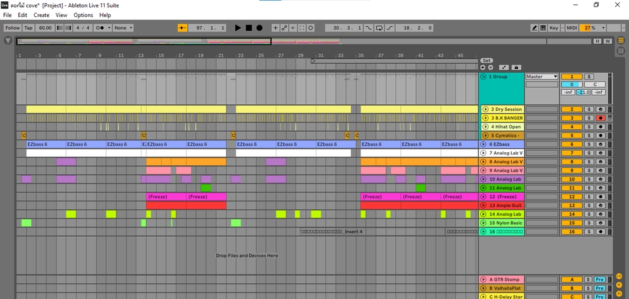Image resolution: width=629 pixels, height=299 pixels.
Task: Click the Session Record circle icon
Action: pos(311,28)
